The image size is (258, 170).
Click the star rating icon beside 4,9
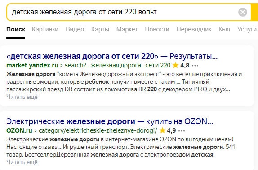tap(162, 130)
